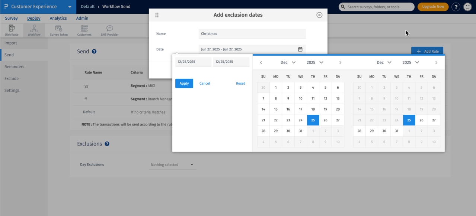The width and height of the screenshot is (476, 216).
Task: Open the Admin menu
Action: coord(82,18)
